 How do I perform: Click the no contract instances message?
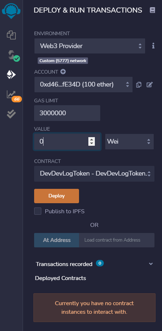tap(94, 308)
